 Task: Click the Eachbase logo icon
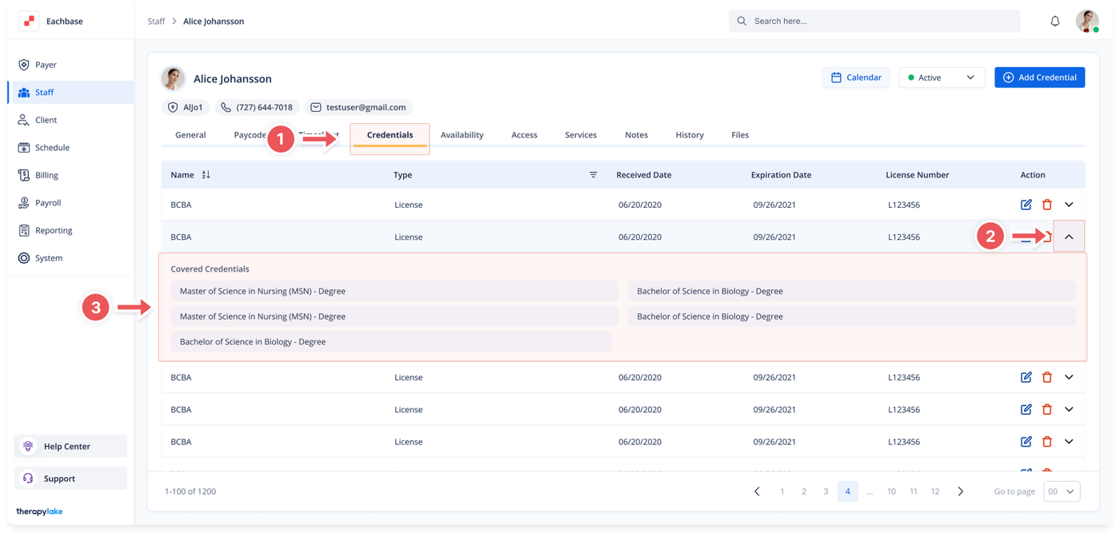pyautogui.click(x=29, y=22)
